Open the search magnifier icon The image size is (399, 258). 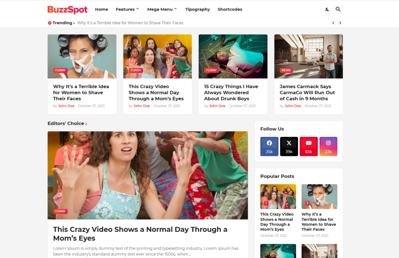[x=338, y=9]
